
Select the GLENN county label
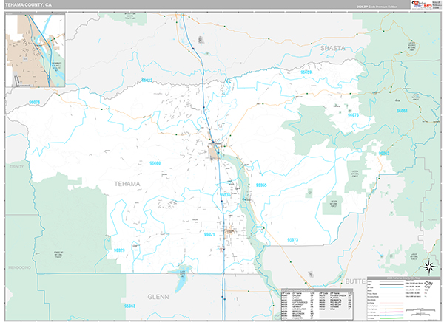click(x=158, y=297)
